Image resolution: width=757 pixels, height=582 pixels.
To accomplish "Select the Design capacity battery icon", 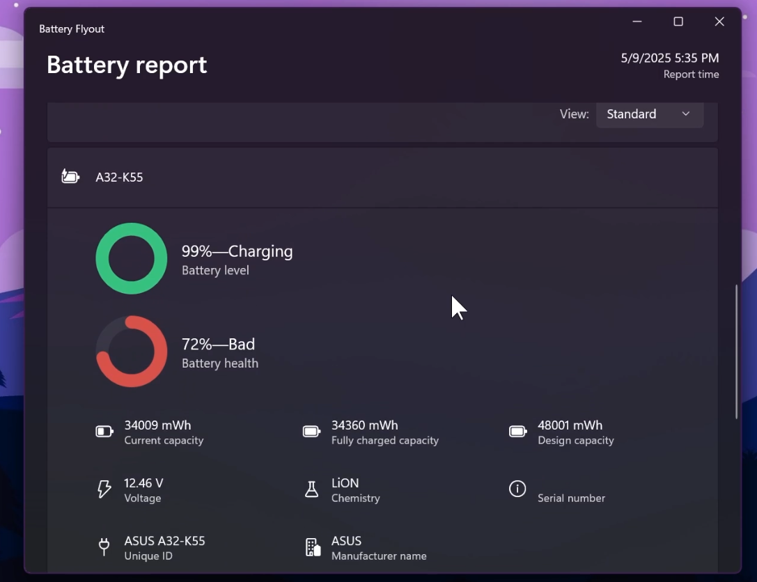I will point(517,431).
